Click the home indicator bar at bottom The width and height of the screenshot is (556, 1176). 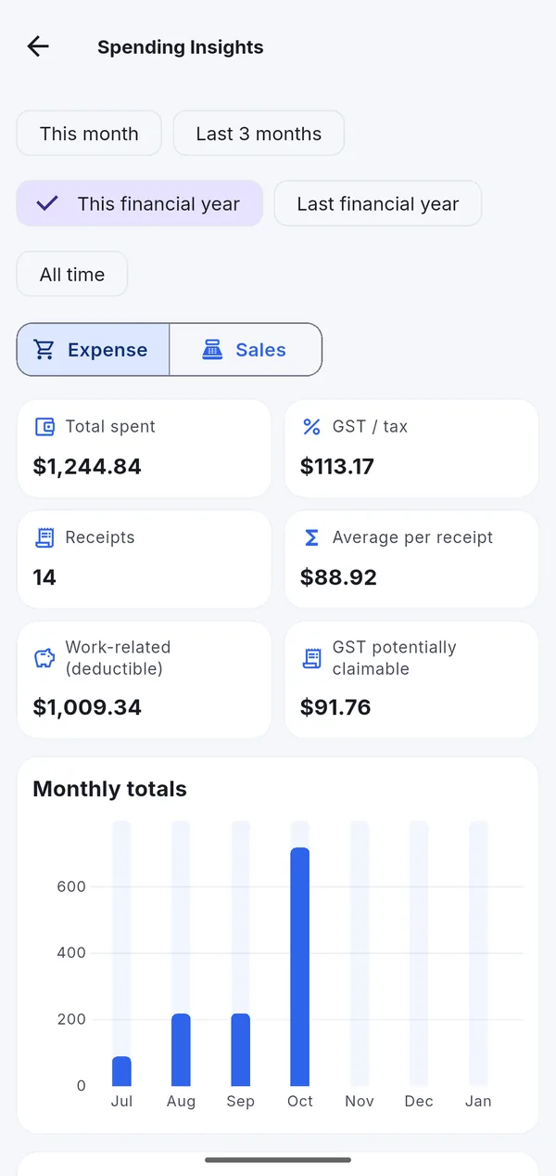coord(278,1159)
